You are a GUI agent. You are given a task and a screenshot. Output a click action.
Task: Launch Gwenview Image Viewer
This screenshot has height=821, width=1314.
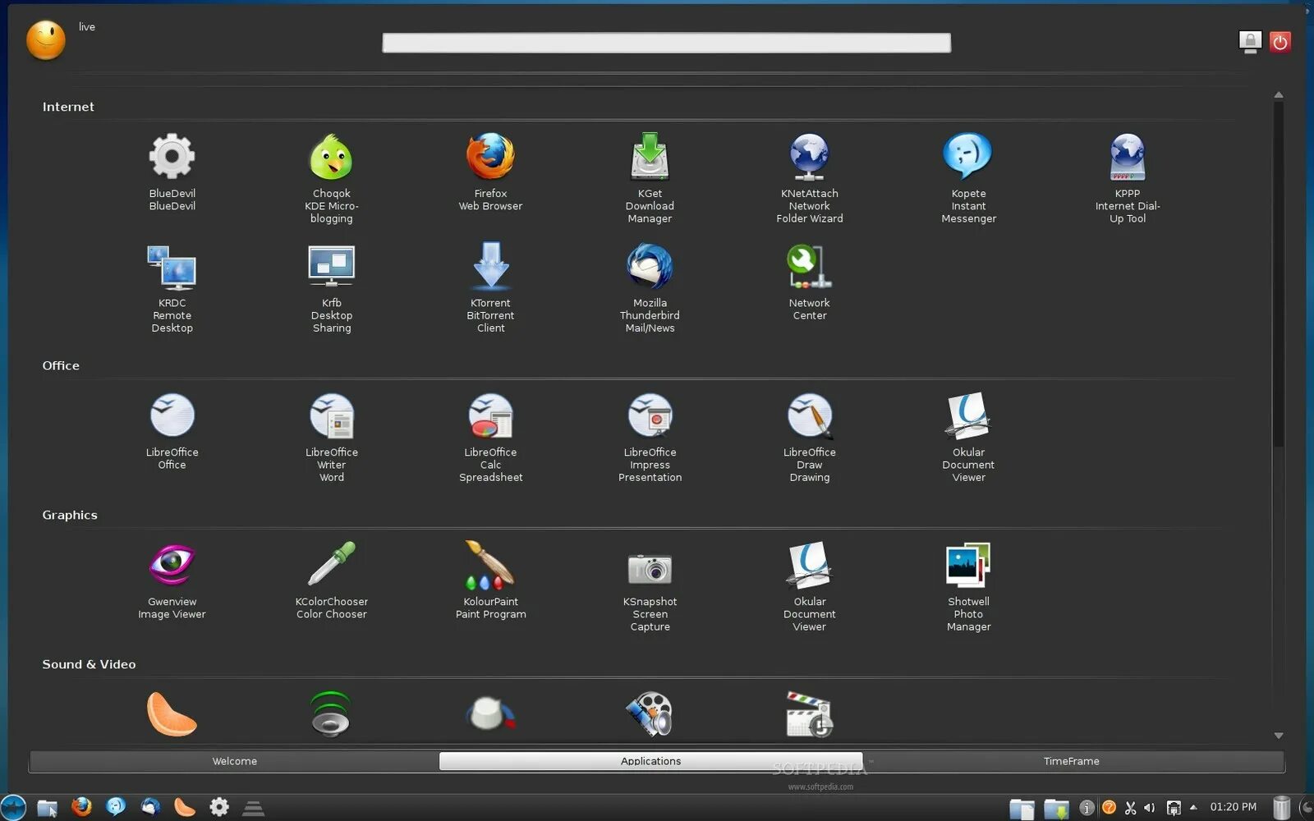[172, 580]
